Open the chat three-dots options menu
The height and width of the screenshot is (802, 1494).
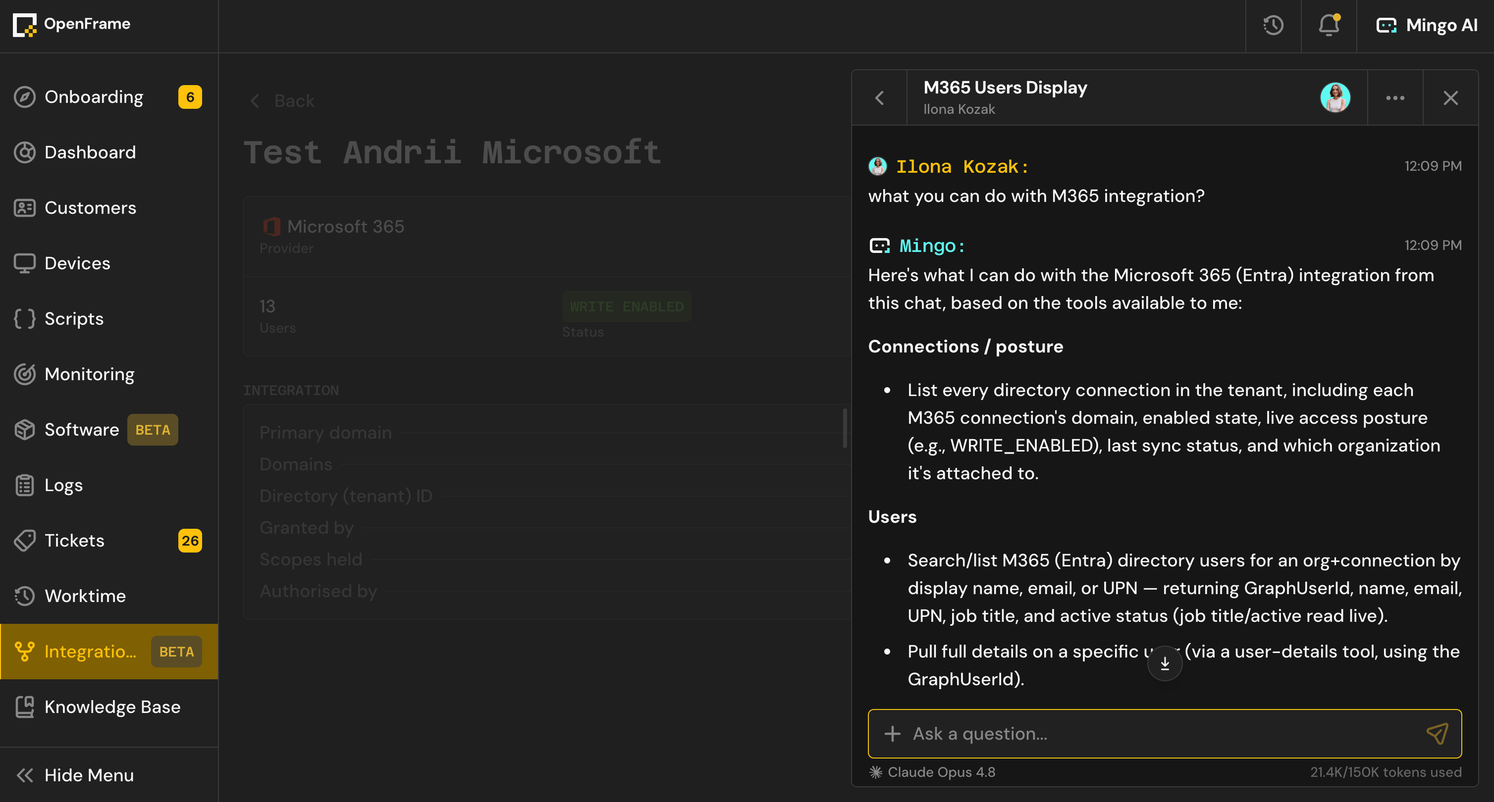coord(1395,98)
